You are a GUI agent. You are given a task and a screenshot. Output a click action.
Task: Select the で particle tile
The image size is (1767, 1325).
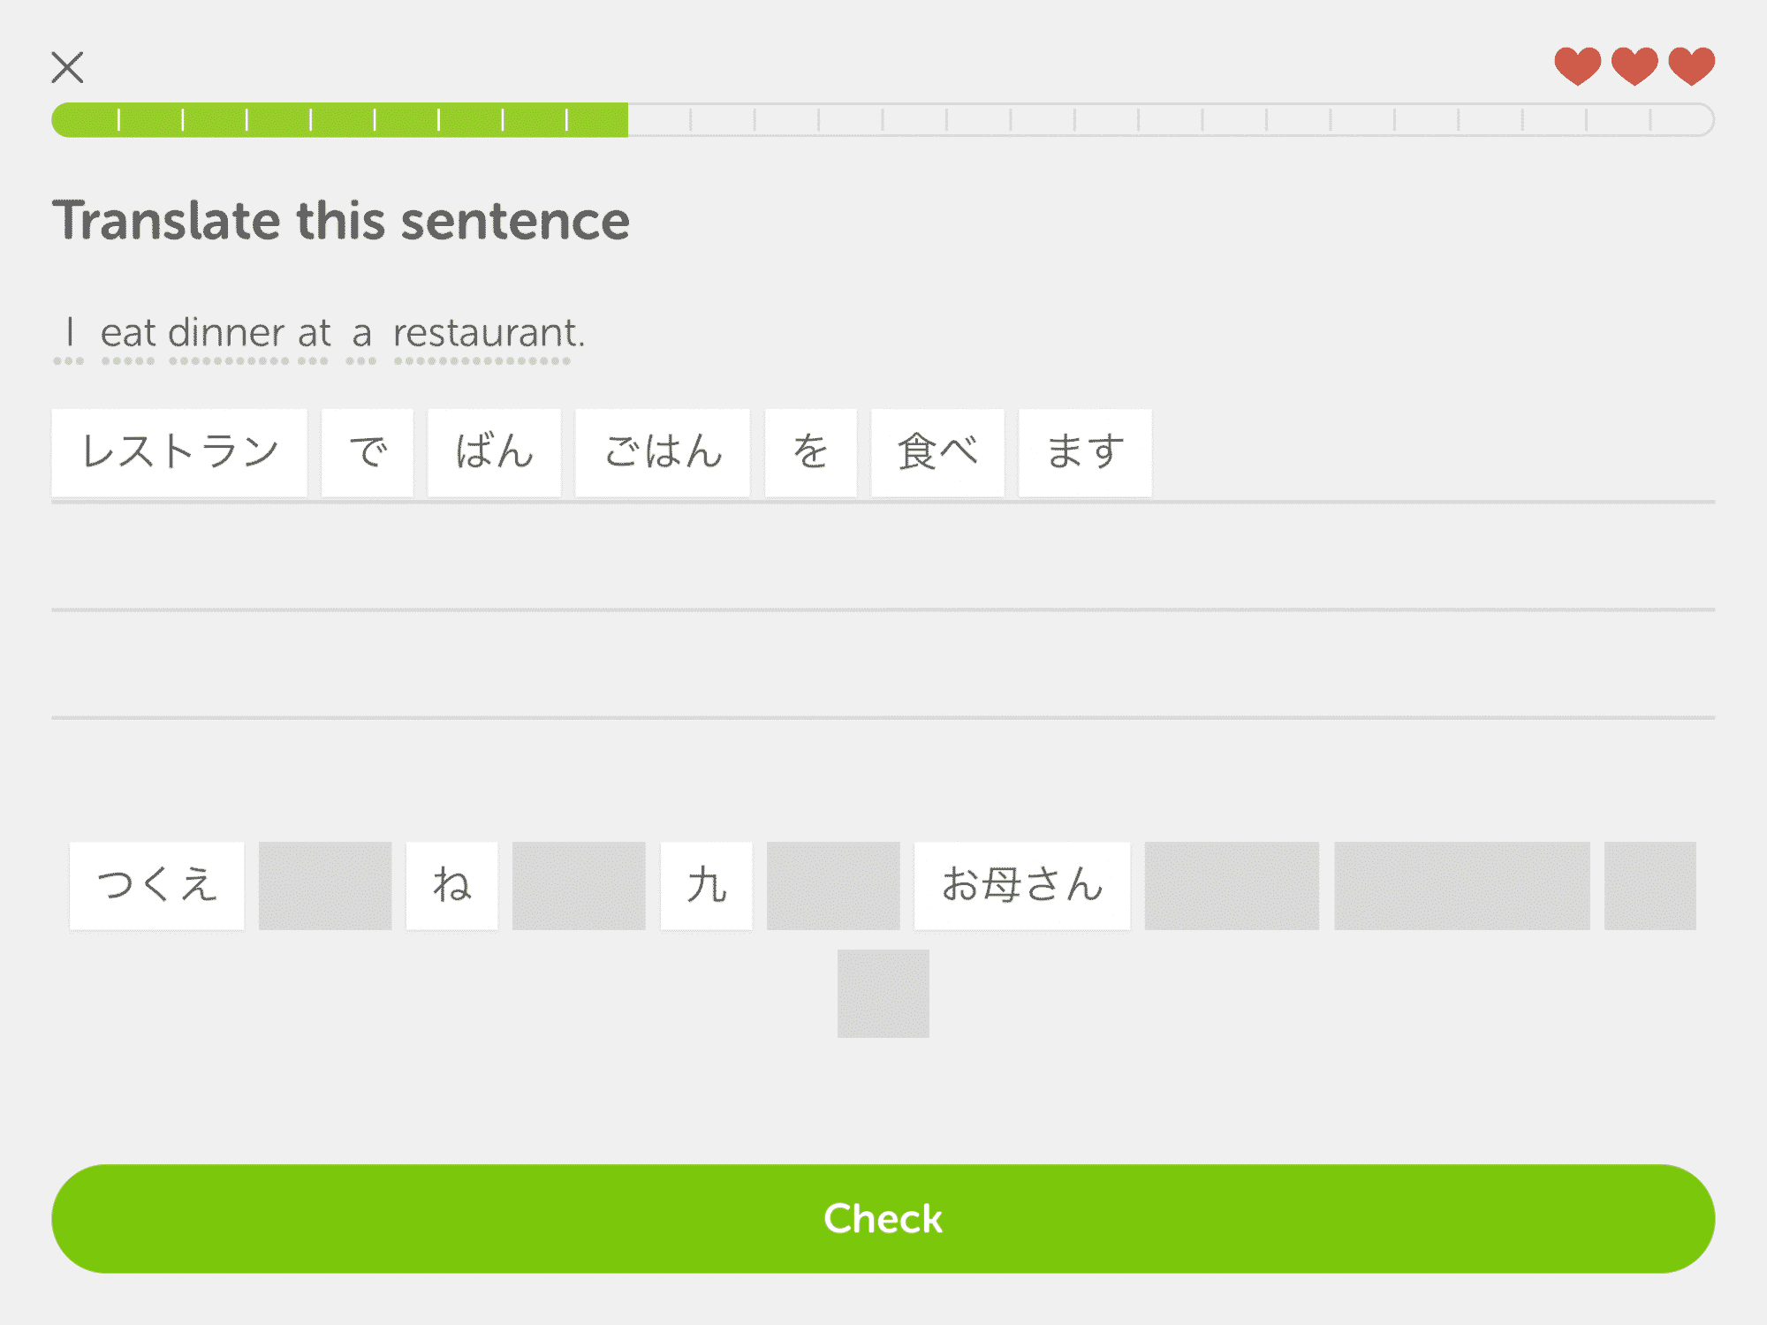tap(368, 452)
